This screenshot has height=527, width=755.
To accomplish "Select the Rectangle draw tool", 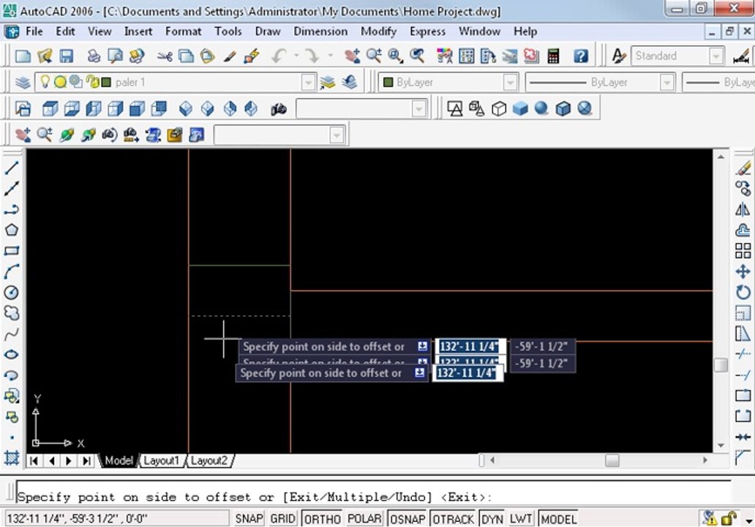I will click(12, 250).
